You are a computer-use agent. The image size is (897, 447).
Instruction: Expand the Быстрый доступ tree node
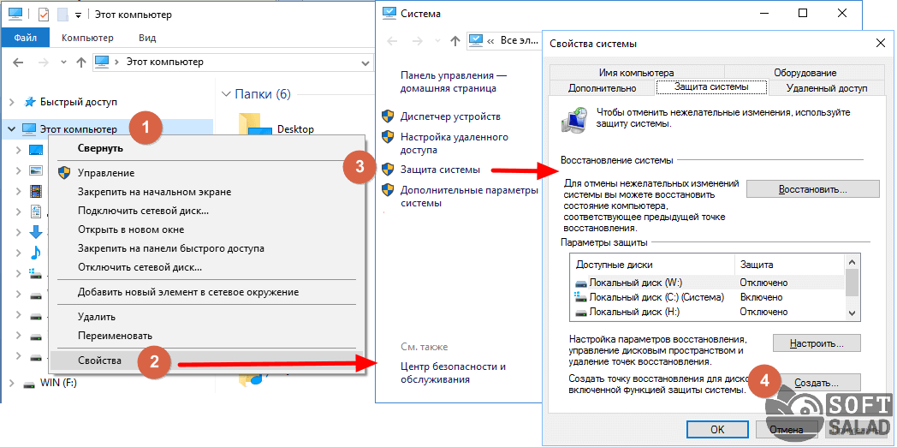click(11, 102)
